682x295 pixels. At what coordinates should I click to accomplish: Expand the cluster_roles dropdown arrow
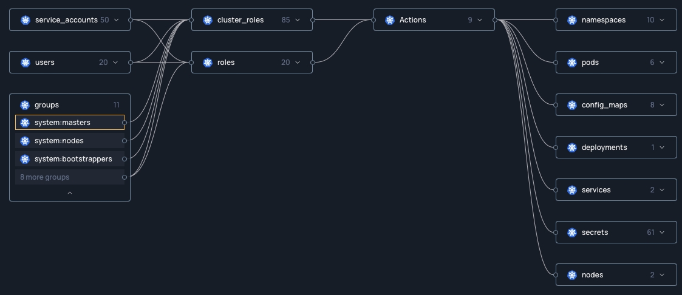tap(298, 20)
